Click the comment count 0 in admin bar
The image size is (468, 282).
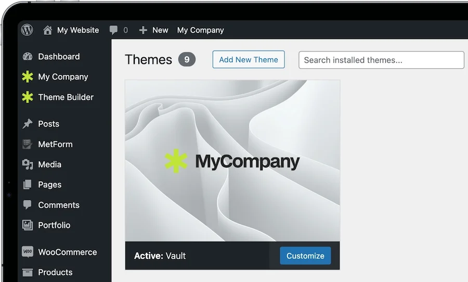click(x=126, y=30)
